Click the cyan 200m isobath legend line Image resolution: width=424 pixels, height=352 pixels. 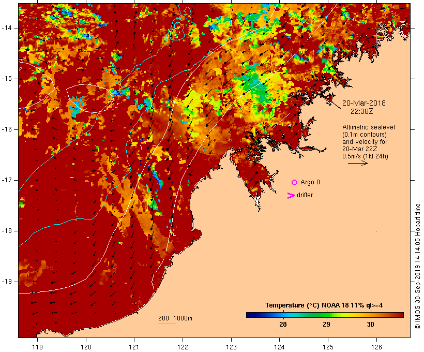167,323
